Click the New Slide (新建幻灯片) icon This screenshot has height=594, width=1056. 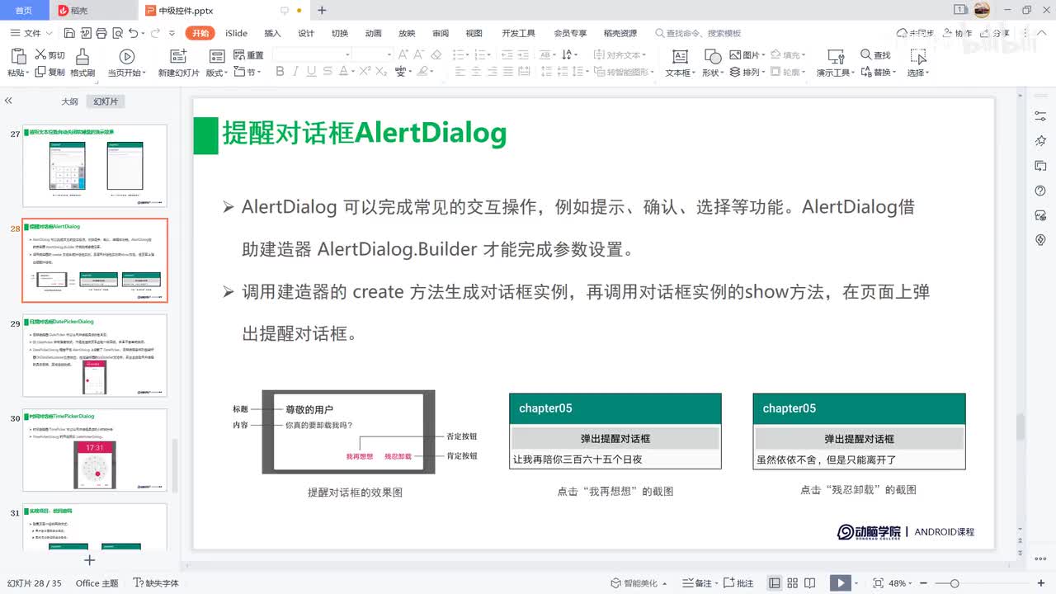(x=178, y=55)
